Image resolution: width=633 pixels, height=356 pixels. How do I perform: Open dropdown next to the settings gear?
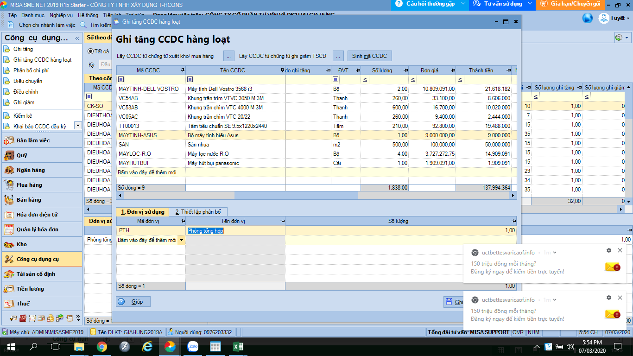[x=627, y=38]
